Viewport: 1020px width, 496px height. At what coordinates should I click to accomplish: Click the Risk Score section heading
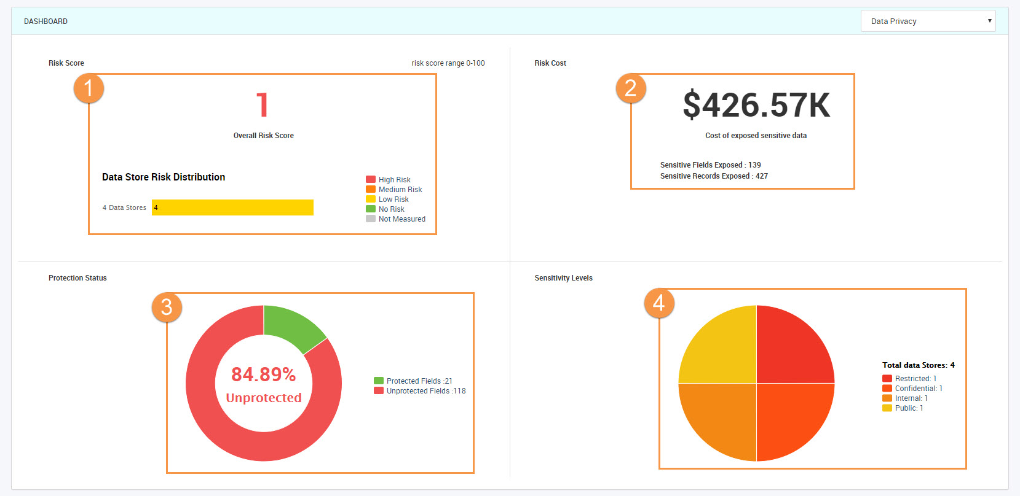coord(66,63)
